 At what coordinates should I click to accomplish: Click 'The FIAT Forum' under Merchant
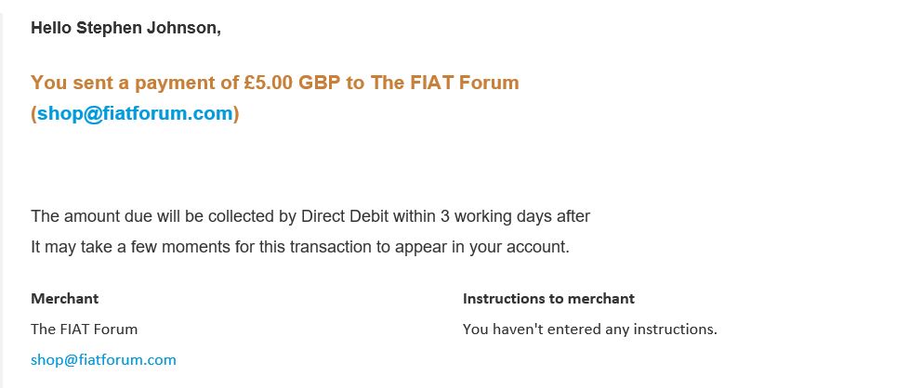(x=84, y=330)
